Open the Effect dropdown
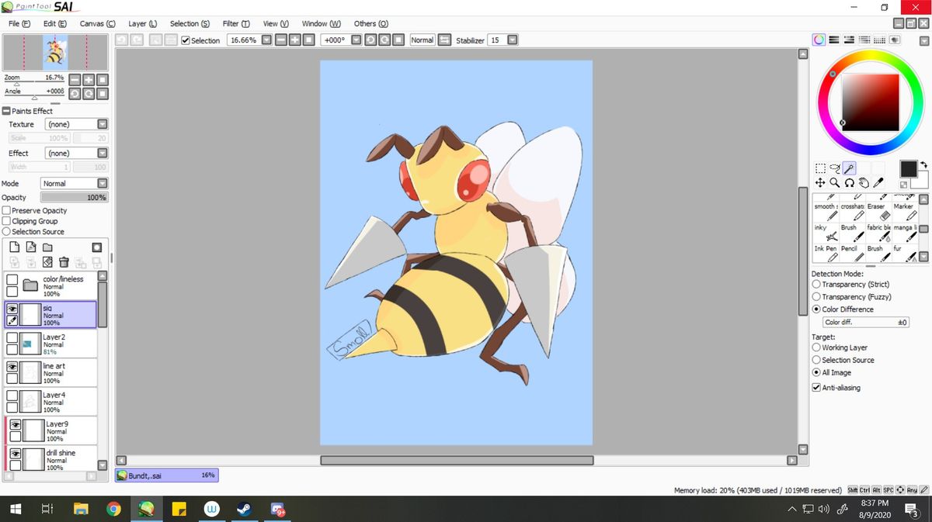Viewport: 932px width, 522px height. [x=103, y=154]
